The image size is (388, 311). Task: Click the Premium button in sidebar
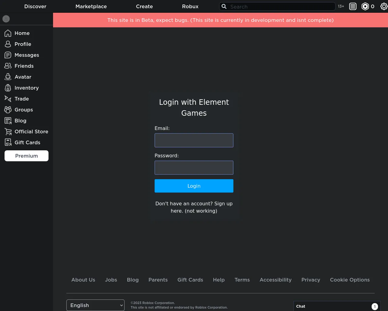(x=27, y=156)
